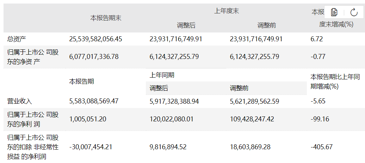Select the adjusted revenue 5,917,328,388.94

(174, 101)
